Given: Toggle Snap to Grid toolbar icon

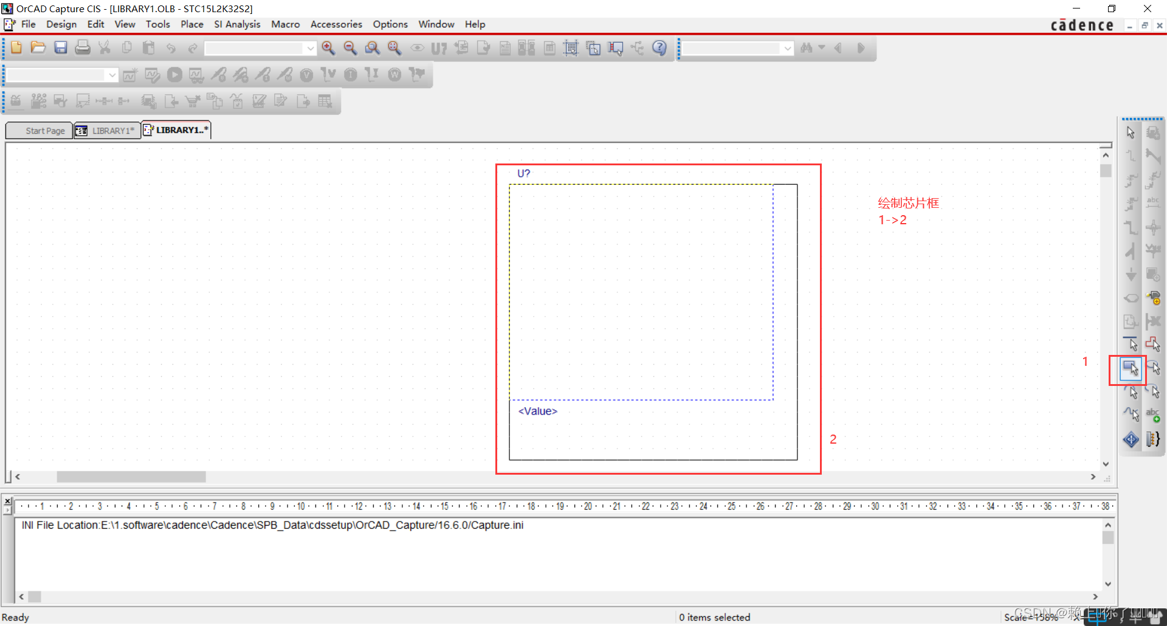Looking at the screenshot, I should click(571, 48).
